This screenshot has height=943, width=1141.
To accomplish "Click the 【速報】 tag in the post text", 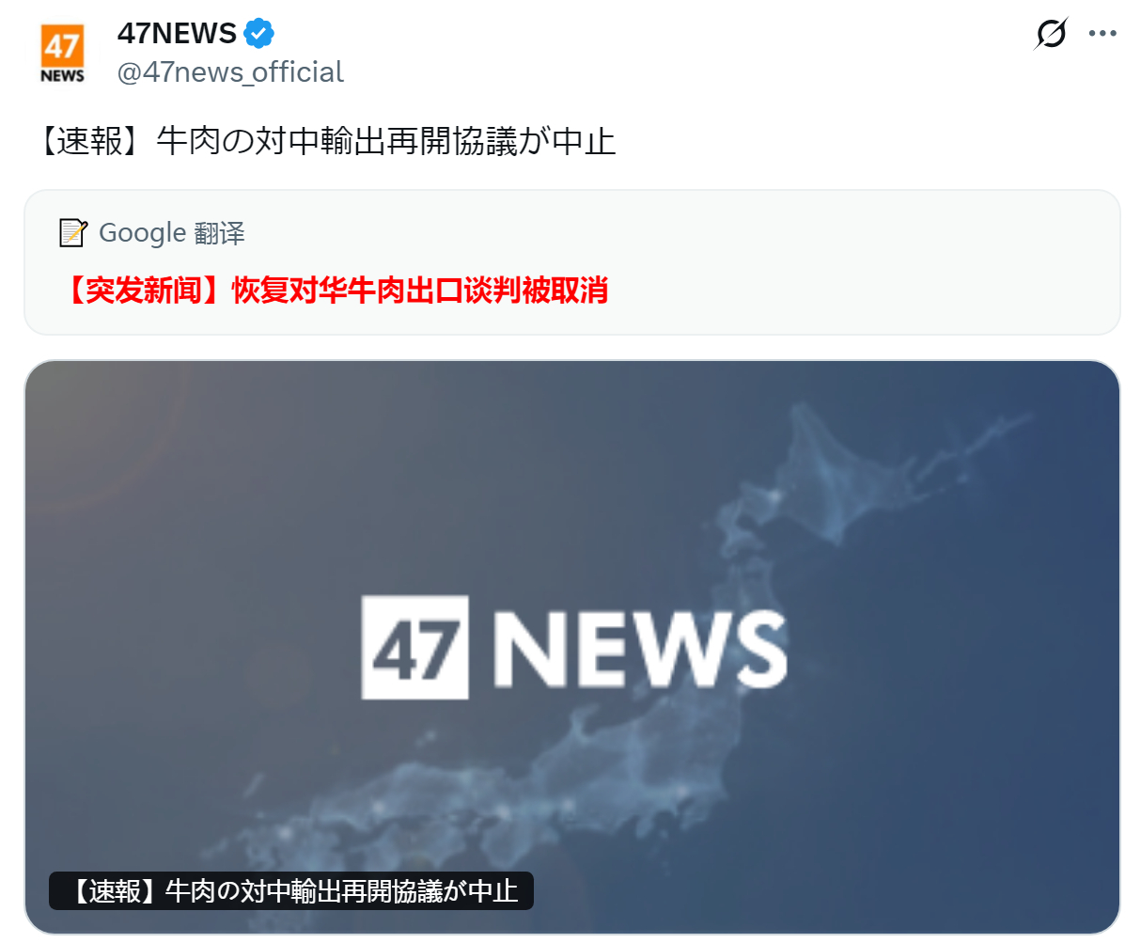I will point(91,142).
